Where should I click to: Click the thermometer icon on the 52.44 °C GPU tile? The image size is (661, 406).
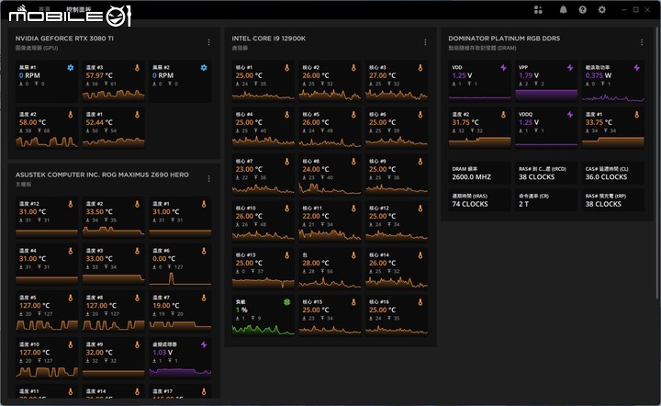tap(137, 114)
